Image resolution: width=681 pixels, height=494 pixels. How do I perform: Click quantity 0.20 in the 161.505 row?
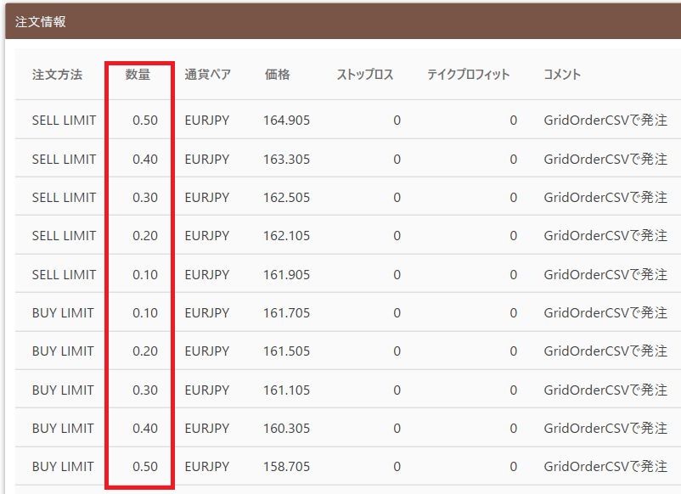tap(145, 351)
